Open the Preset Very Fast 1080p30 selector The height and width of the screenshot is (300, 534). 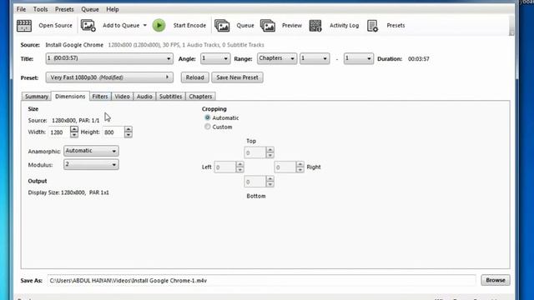click(109, 77)
